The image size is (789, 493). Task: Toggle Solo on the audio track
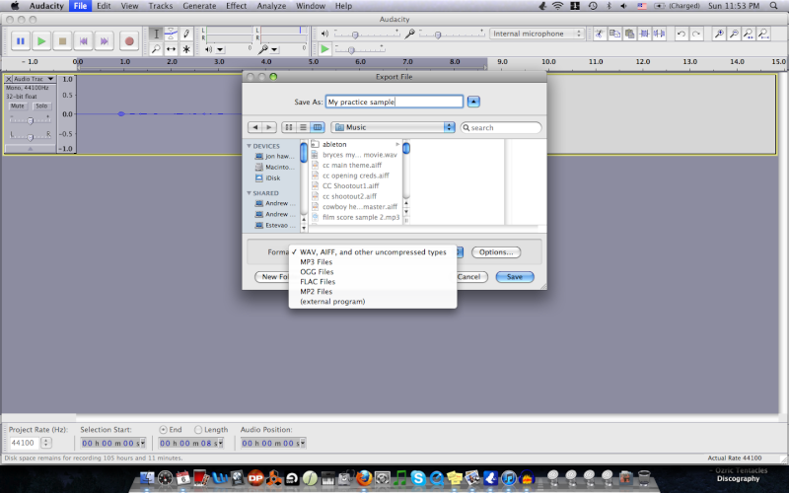coord(41,106)
